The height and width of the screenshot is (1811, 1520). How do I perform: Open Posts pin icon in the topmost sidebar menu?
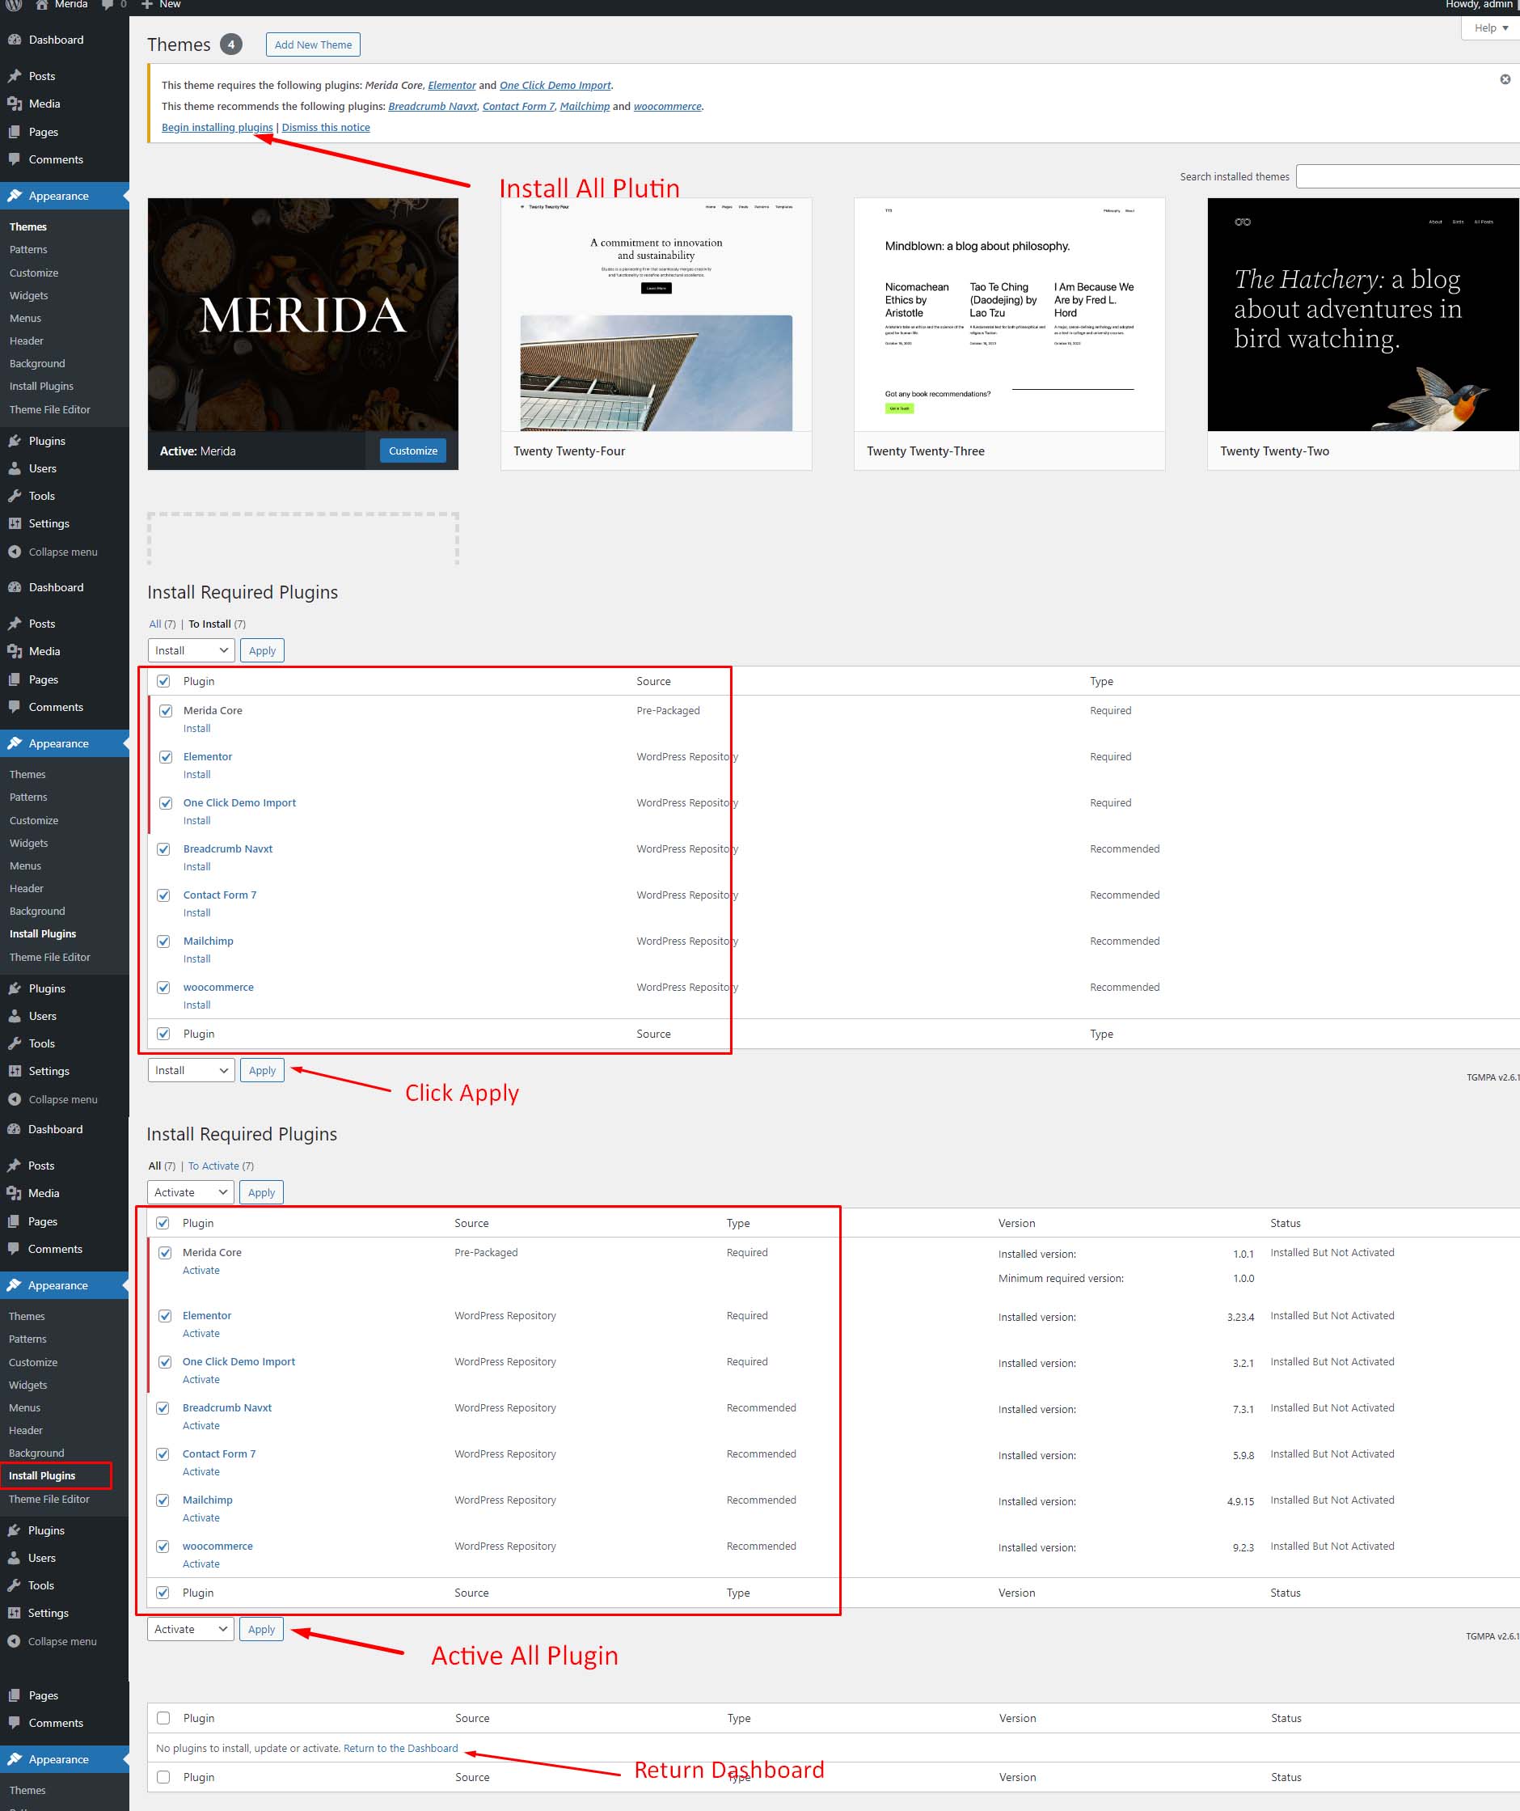pyautogui.click(x=15, y=76)
